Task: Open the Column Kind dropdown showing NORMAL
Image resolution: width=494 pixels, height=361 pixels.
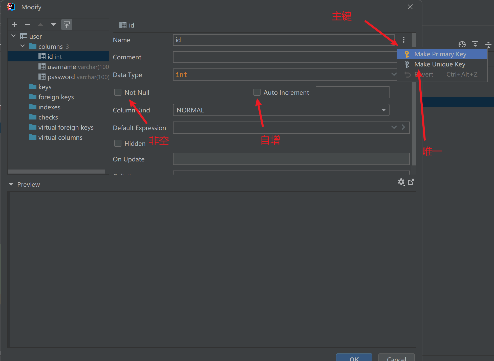Action: click(383, 110)
